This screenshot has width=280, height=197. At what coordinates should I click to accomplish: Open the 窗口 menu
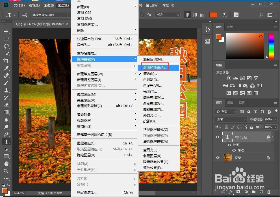coord(153,5)
